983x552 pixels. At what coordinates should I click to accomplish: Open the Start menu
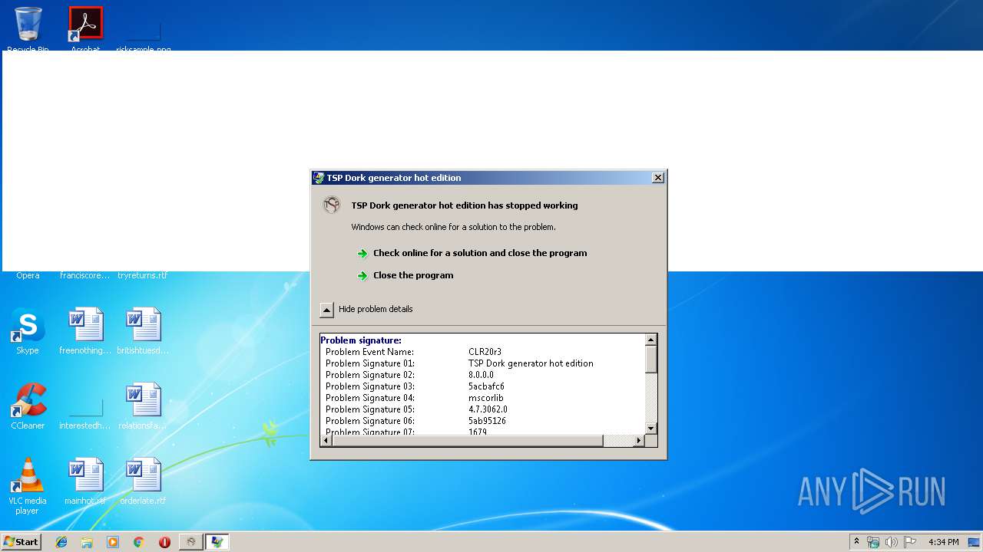tap(22, 542)
